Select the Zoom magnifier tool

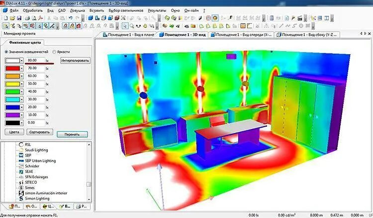[132, 26]
